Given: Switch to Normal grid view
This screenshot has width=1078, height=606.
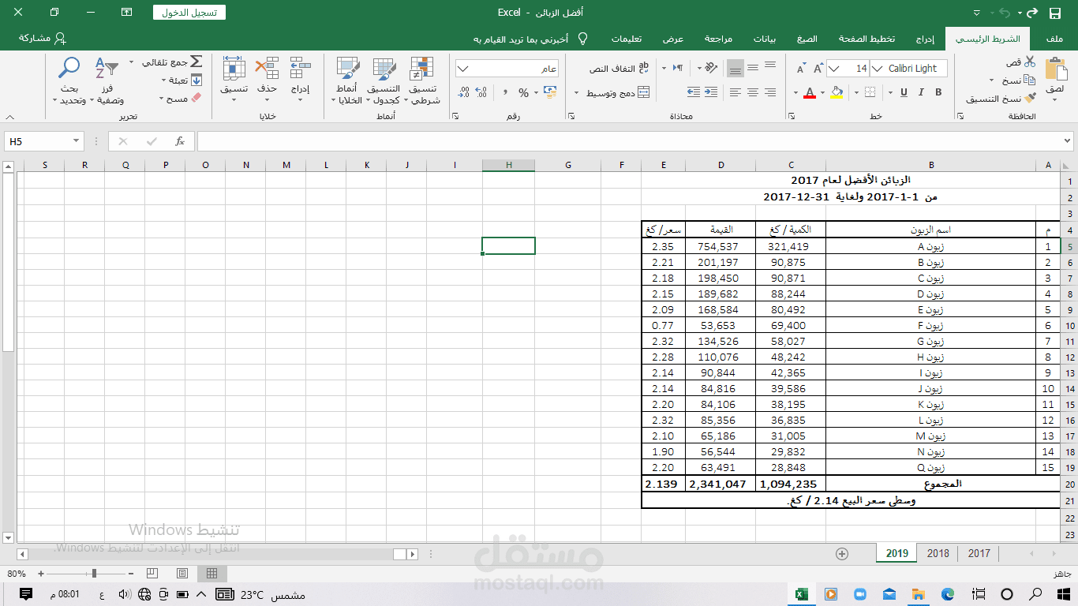Looking at the screenshot, I should 211,573.
